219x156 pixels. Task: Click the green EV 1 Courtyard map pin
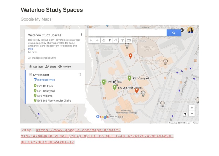pyautogui.click(x=130, y=78)
